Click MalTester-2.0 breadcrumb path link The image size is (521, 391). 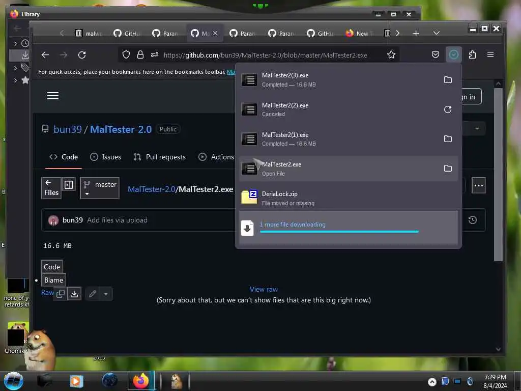point(151,189)
